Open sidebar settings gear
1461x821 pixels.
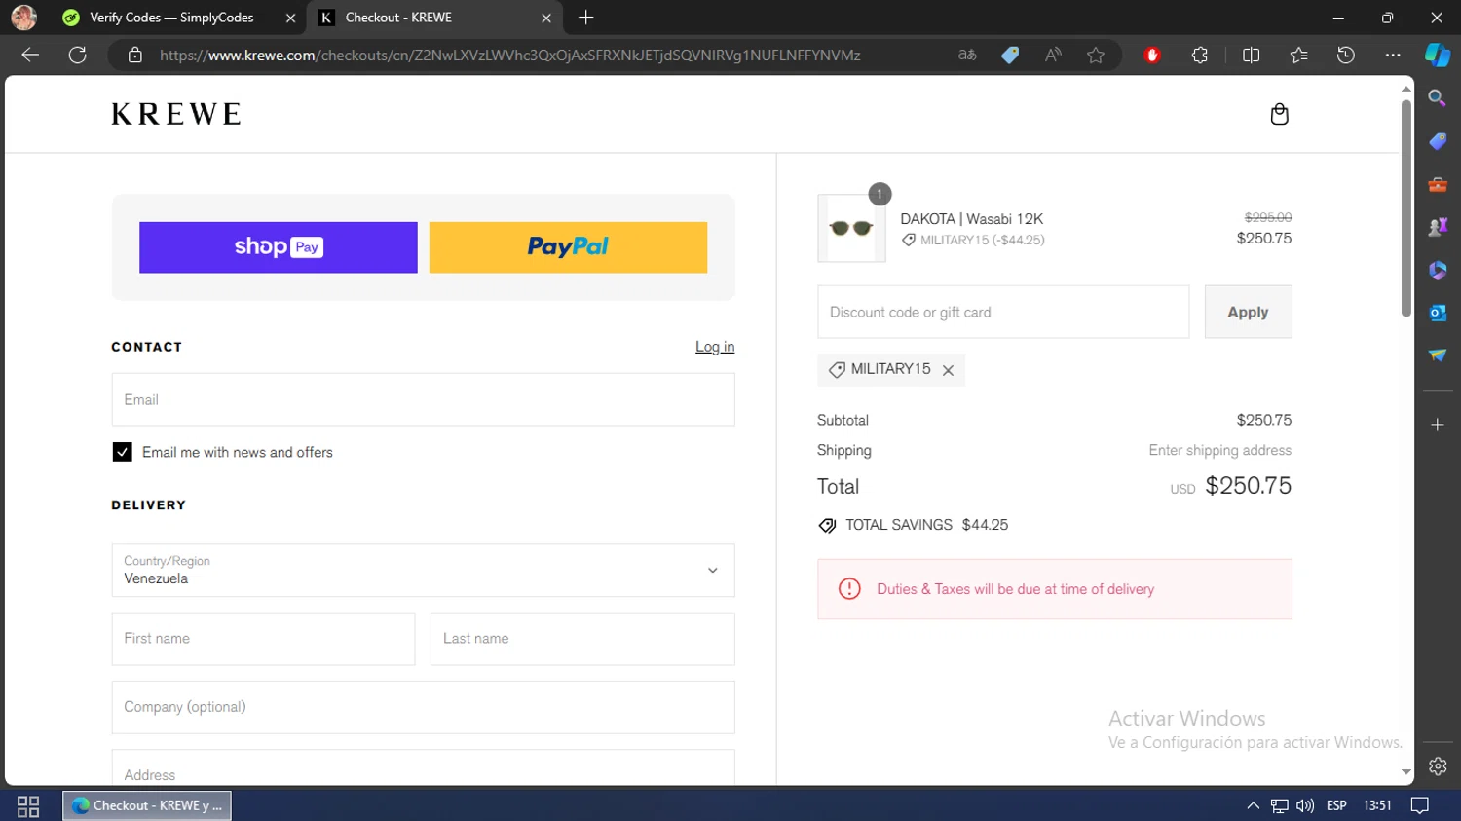pyautogui.click(x=1438, y=766)
